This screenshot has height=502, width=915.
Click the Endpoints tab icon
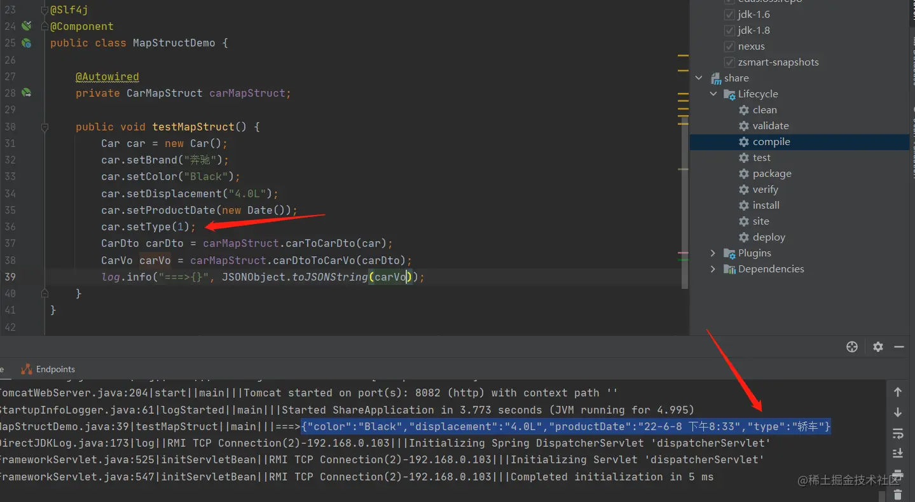(26, 369)
